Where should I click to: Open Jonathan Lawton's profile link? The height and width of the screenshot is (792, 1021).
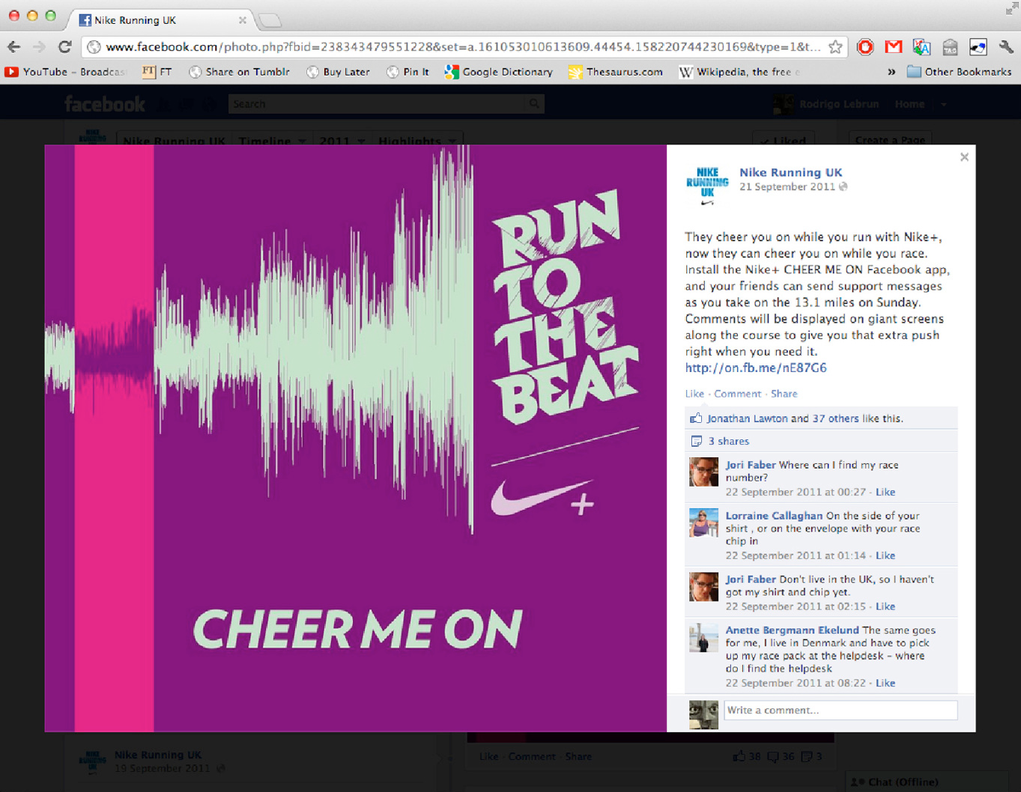[748, 418]
